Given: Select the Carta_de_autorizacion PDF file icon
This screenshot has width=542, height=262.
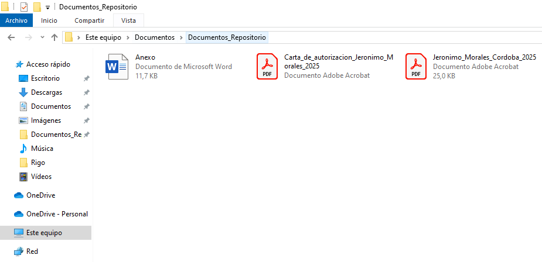Looking at the screenshot, I should pyautogui.click(x=267, y=67).
